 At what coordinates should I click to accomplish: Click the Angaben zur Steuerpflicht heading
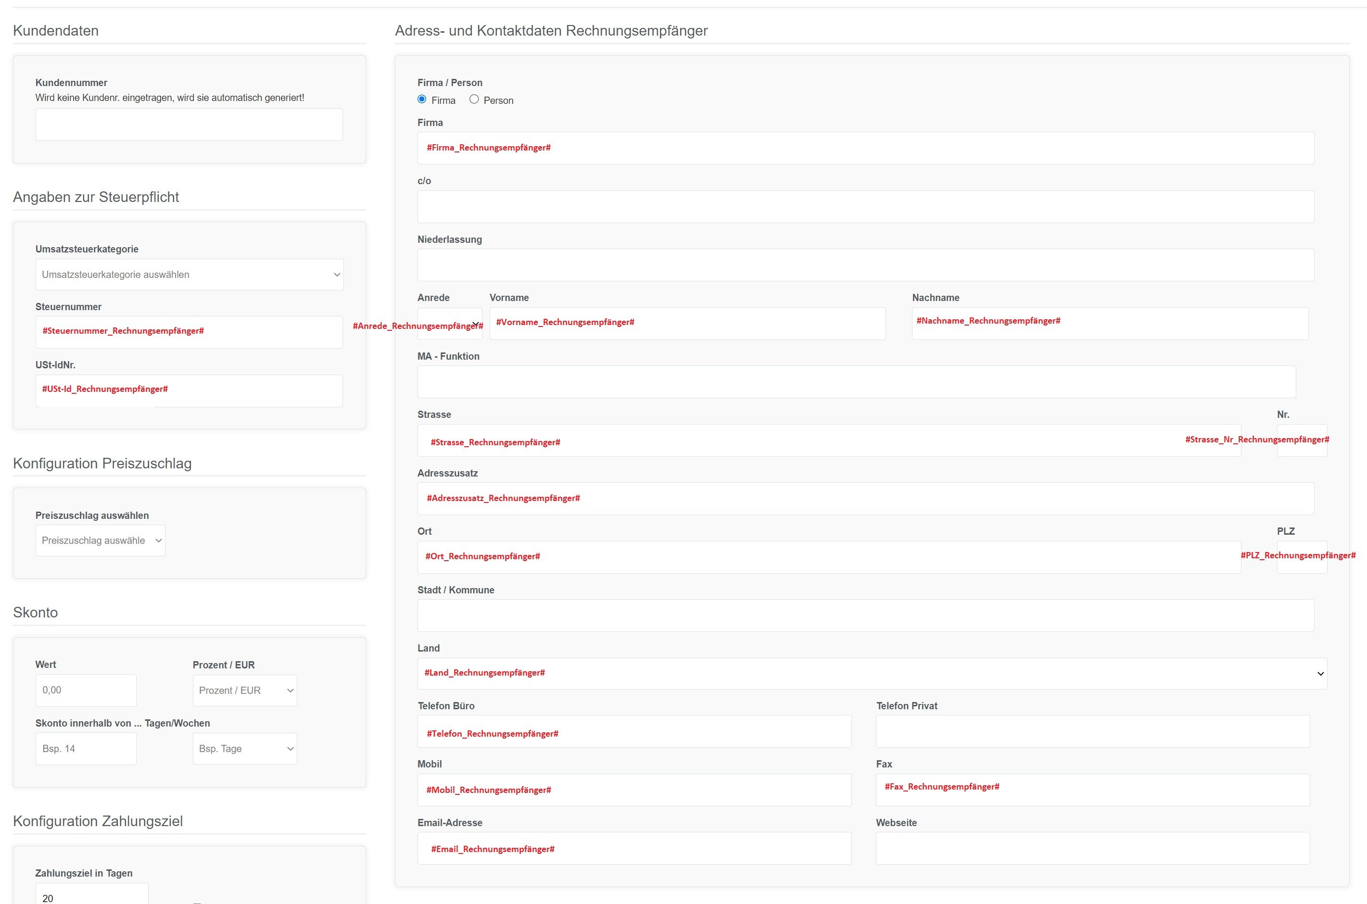(x=96, y=197)
